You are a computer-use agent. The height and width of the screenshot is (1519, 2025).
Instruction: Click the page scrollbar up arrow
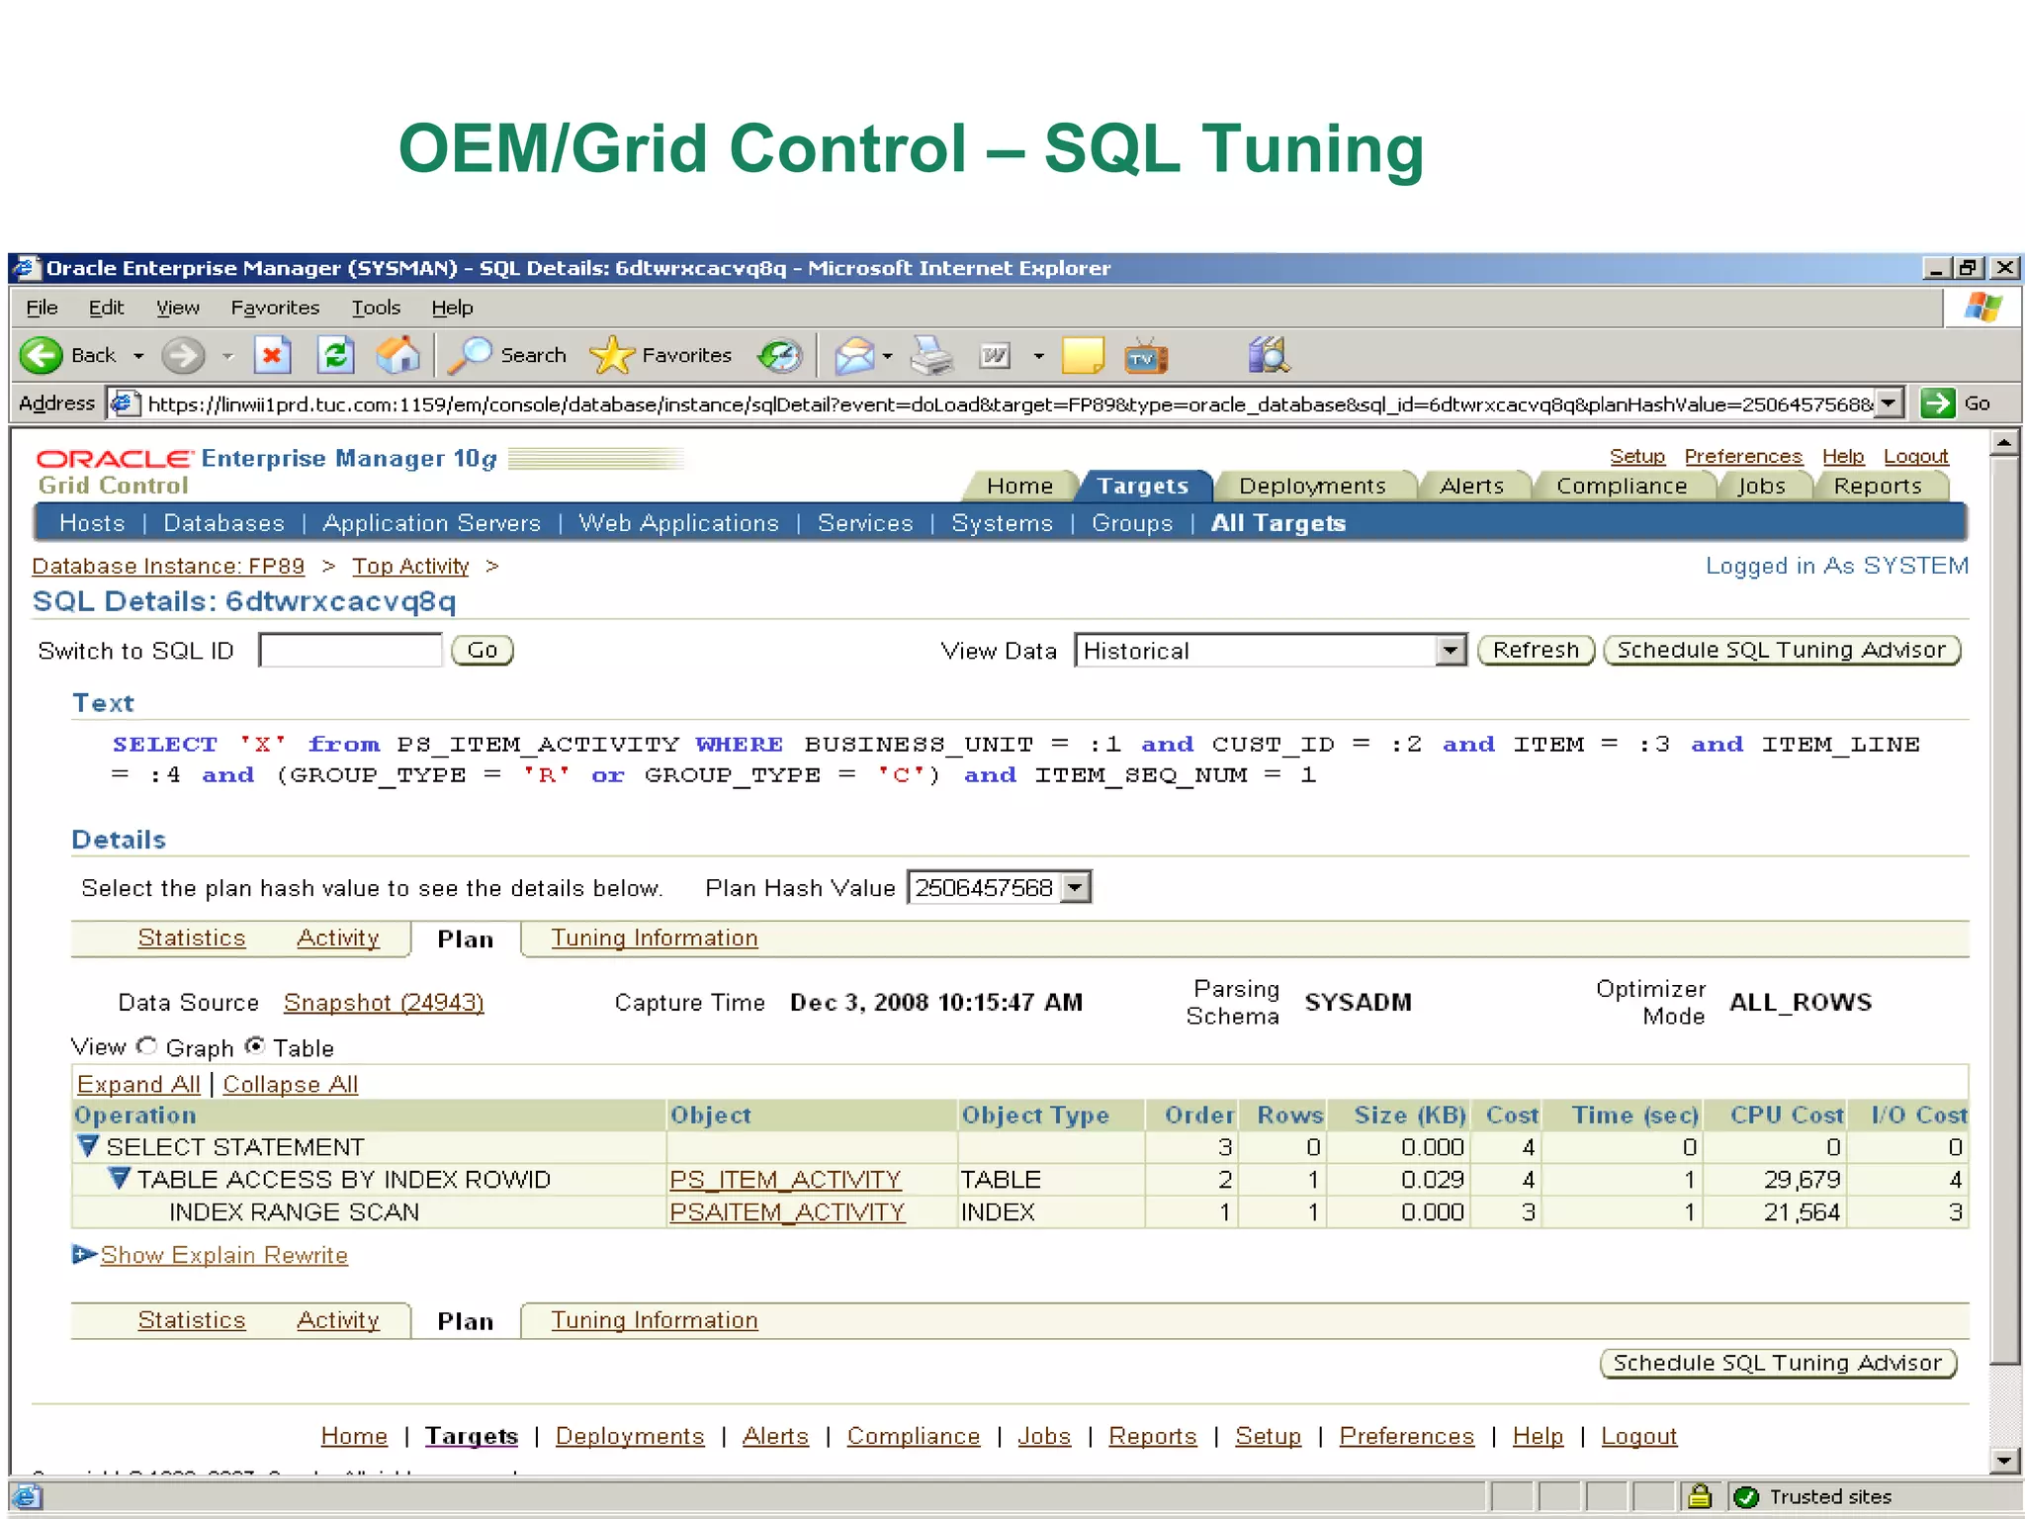2005,442
